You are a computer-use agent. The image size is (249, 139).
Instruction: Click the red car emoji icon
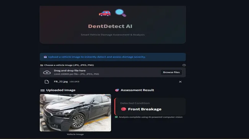[x=105, y=13]
